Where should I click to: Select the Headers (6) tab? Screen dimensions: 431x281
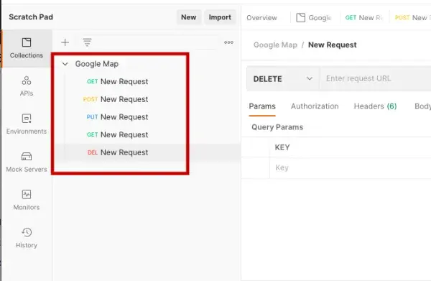[x=375, y=106]
